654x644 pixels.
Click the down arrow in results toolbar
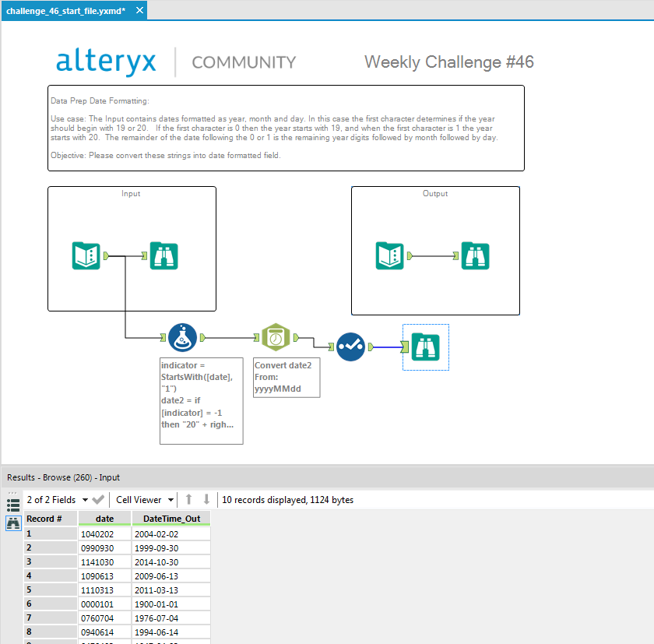(206, 499)
